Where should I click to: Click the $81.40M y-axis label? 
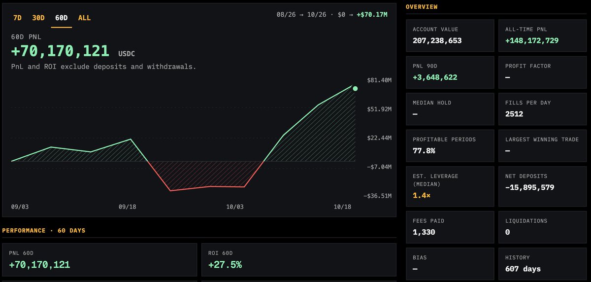[379, 80]
